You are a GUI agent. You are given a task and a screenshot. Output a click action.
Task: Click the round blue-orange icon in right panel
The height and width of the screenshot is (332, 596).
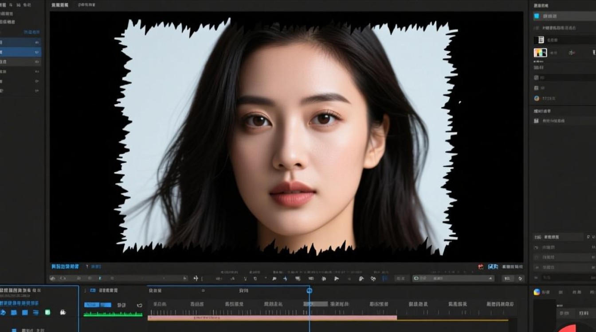[x=537, y=98]
